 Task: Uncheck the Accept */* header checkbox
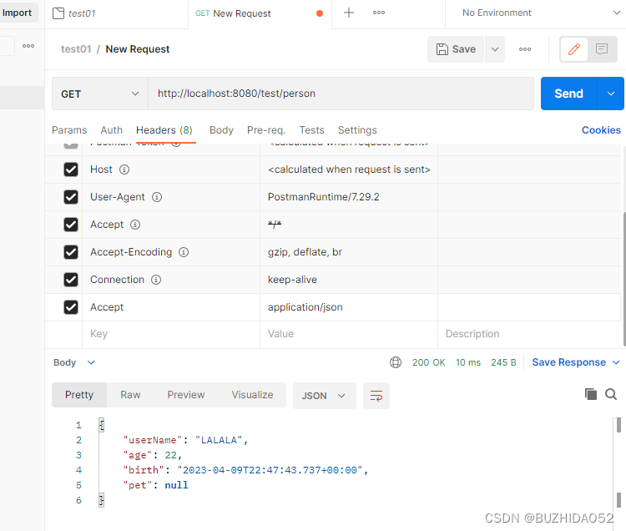pyautogui.click(x=71, y=225)
